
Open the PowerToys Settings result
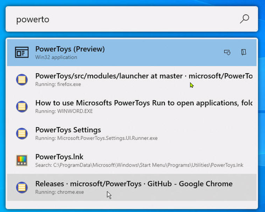68,130
